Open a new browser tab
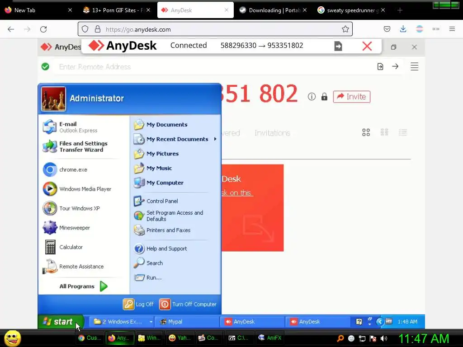 point(400,10)
